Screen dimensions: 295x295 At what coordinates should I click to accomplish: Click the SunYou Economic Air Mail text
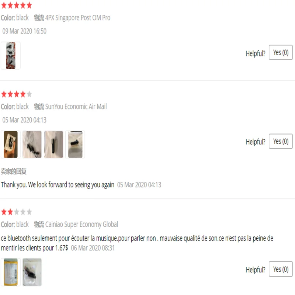click(76, 107)
